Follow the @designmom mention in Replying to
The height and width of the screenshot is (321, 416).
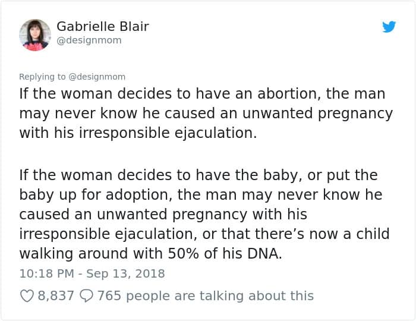[97, 77]
